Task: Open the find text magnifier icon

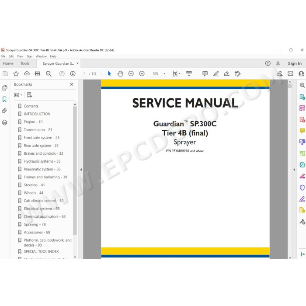Action: [49, 74]
